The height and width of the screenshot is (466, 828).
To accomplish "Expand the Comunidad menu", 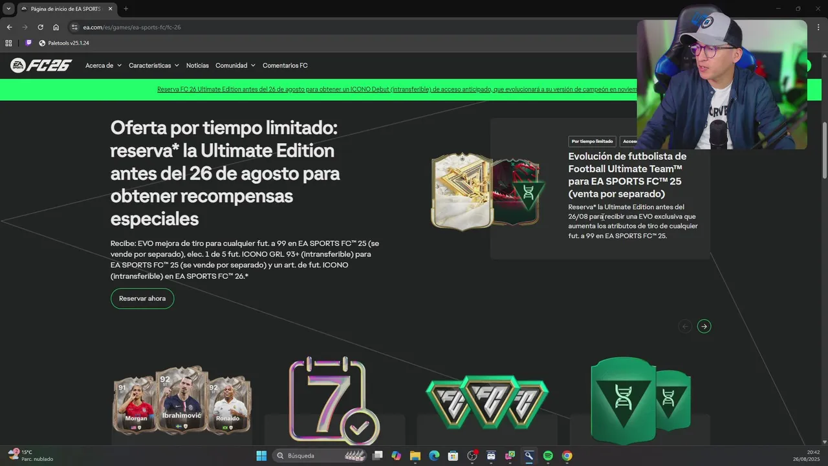I will (235, 65).
